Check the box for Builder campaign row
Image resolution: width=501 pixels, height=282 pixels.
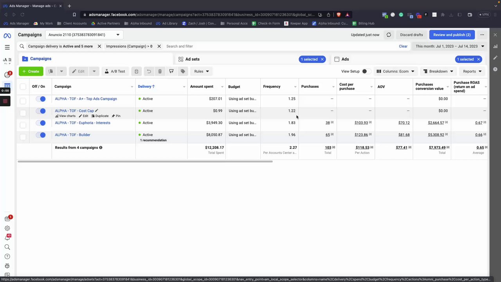pos(23,137)
